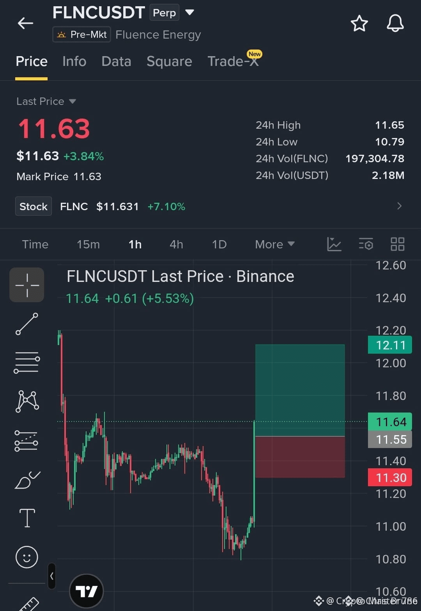The image size is (421, 611).
Task: Open price alerts via bell icon
Action: coord(395,23)
